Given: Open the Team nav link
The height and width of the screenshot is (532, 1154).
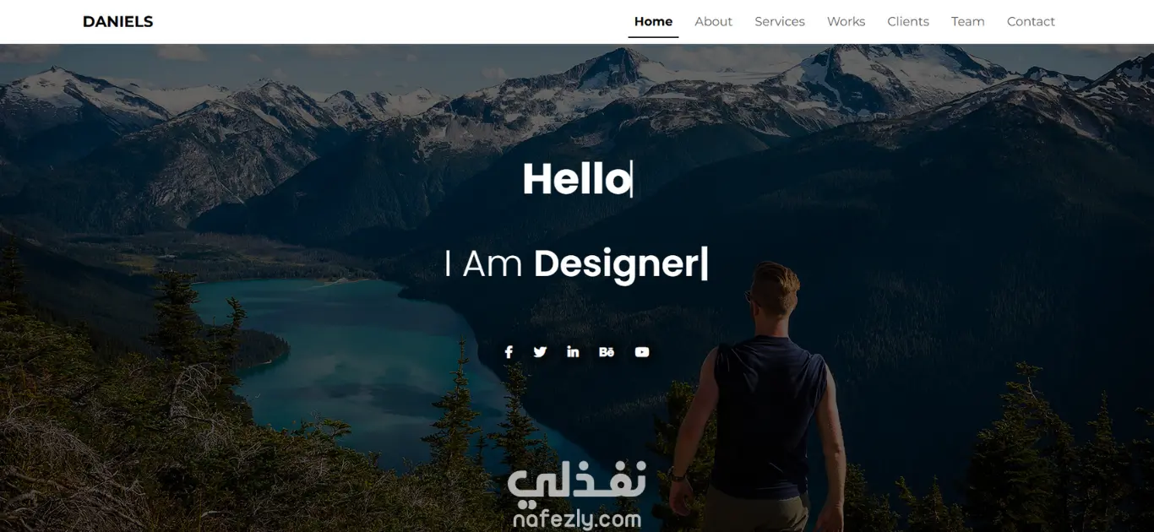Looking at the screenshot, I should click(967, 22).
